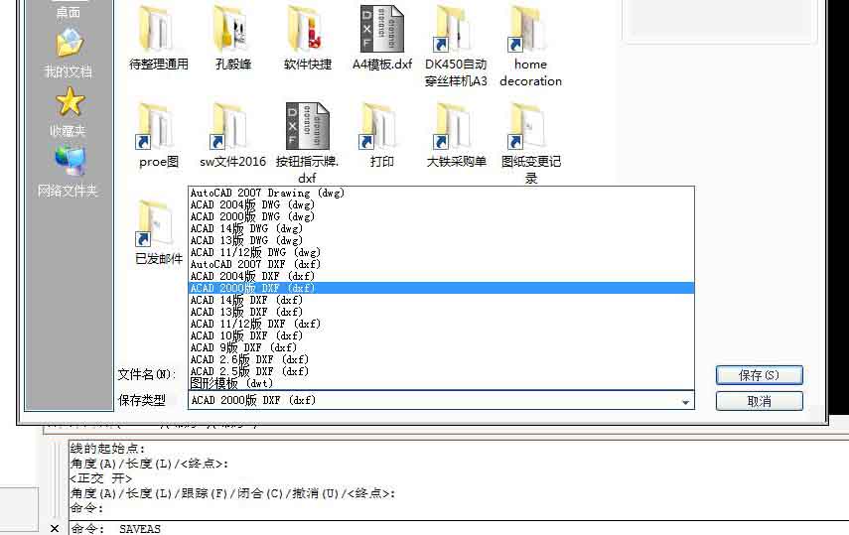Click the 保存(S) save button
The height and width of the screenshot is (535, 849).
point(759,375)
